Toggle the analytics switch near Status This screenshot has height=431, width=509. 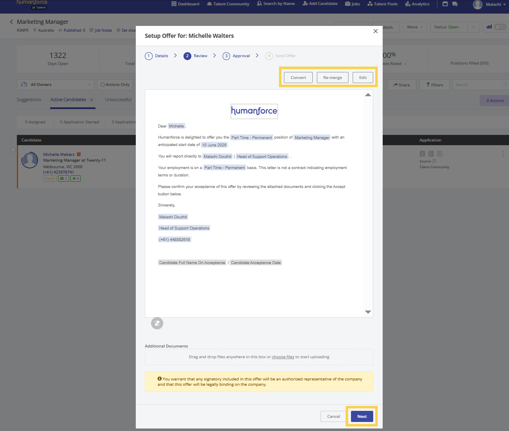(500, 27)
